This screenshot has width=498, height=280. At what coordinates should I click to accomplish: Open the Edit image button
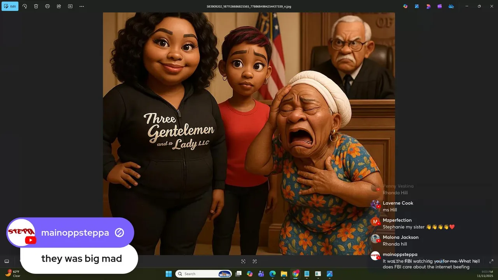10,6
